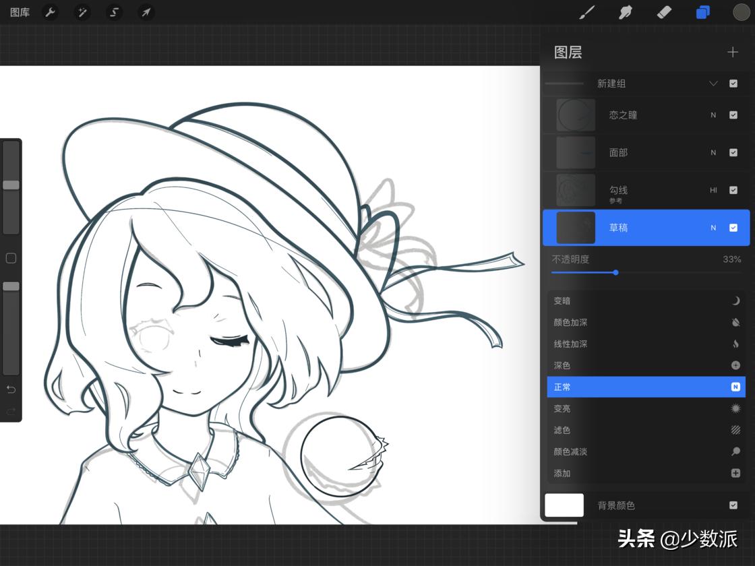Adjust the 不透明度 opacity slider
This screenshot has height=566, width=755.
coord(615,273)
